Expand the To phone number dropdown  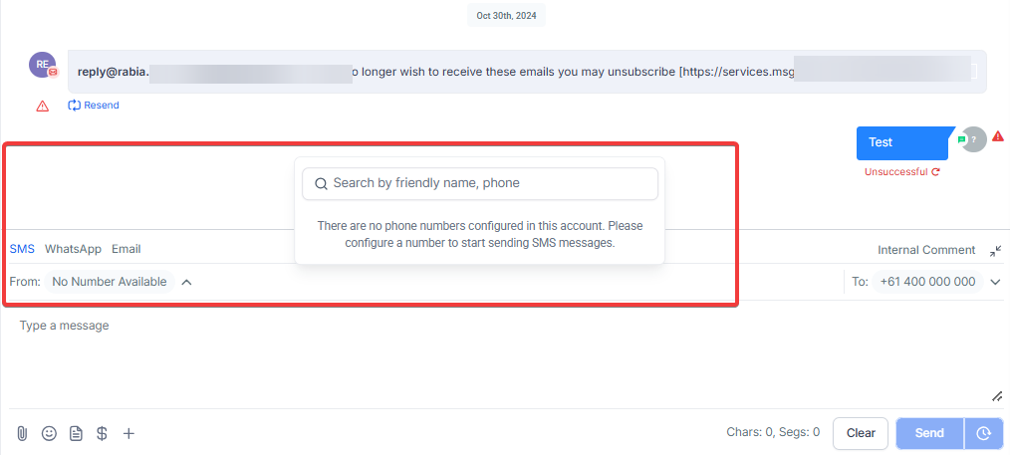click(996, 282)
